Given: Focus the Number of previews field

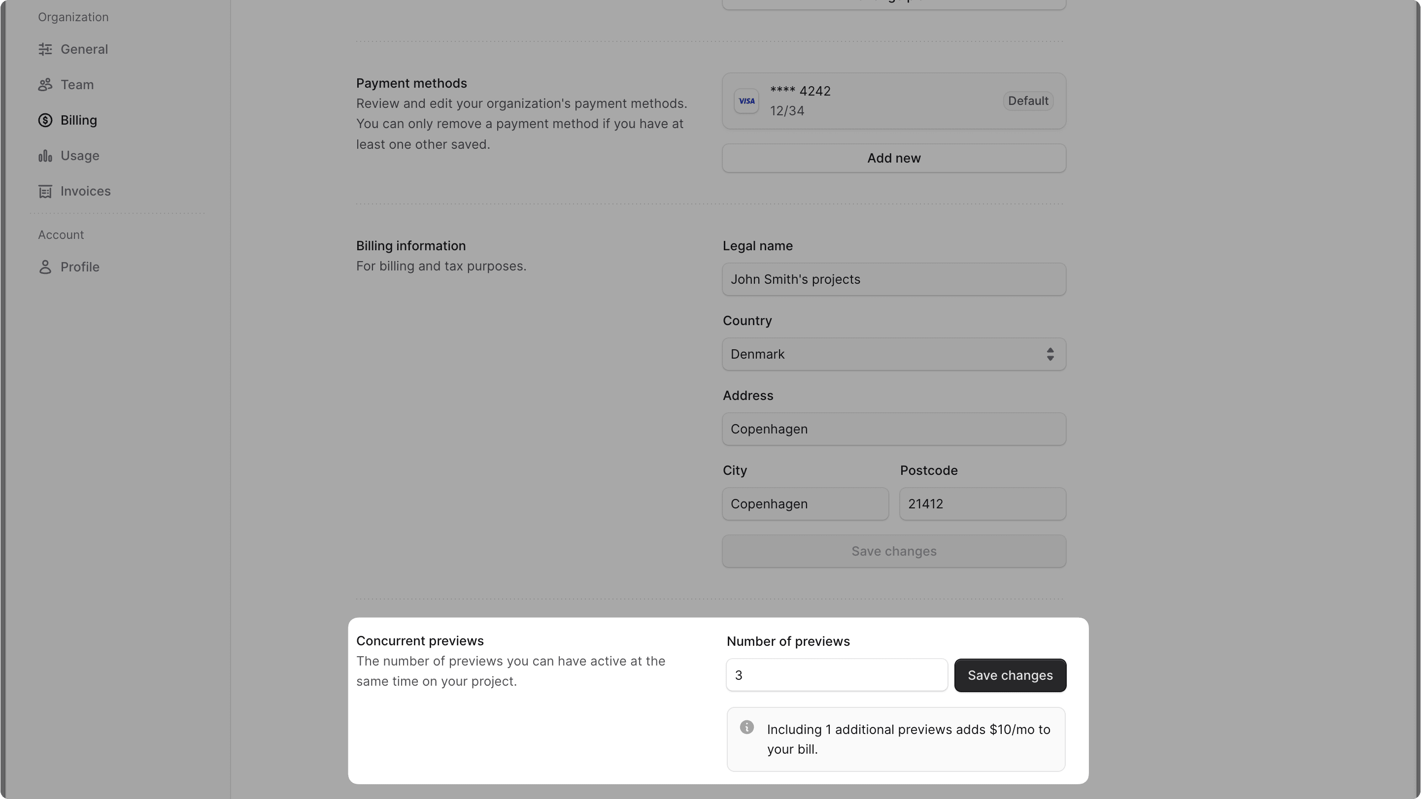Looking at the screenshot, I should click(x=836, y=675).
